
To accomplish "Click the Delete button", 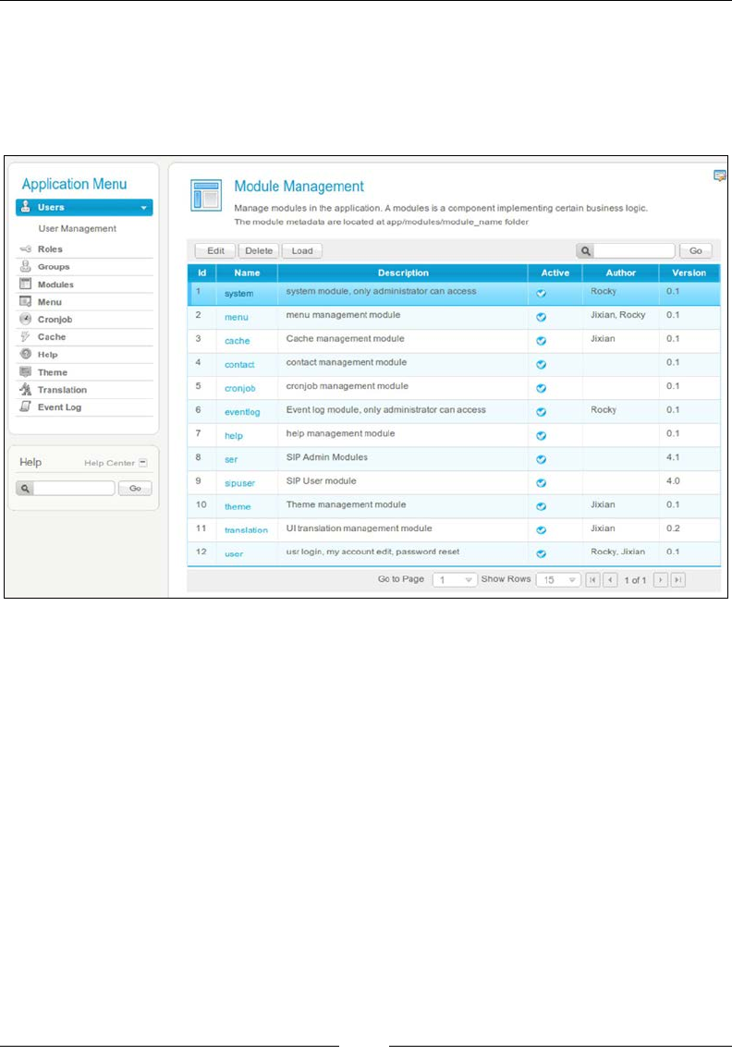I will [259, 251].
